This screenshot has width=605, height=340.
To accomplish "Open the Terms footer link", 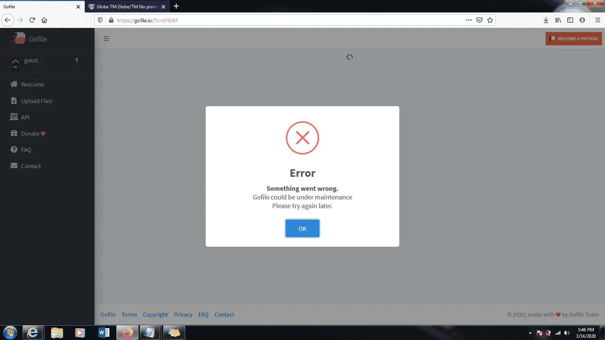I will coord(129,315).
